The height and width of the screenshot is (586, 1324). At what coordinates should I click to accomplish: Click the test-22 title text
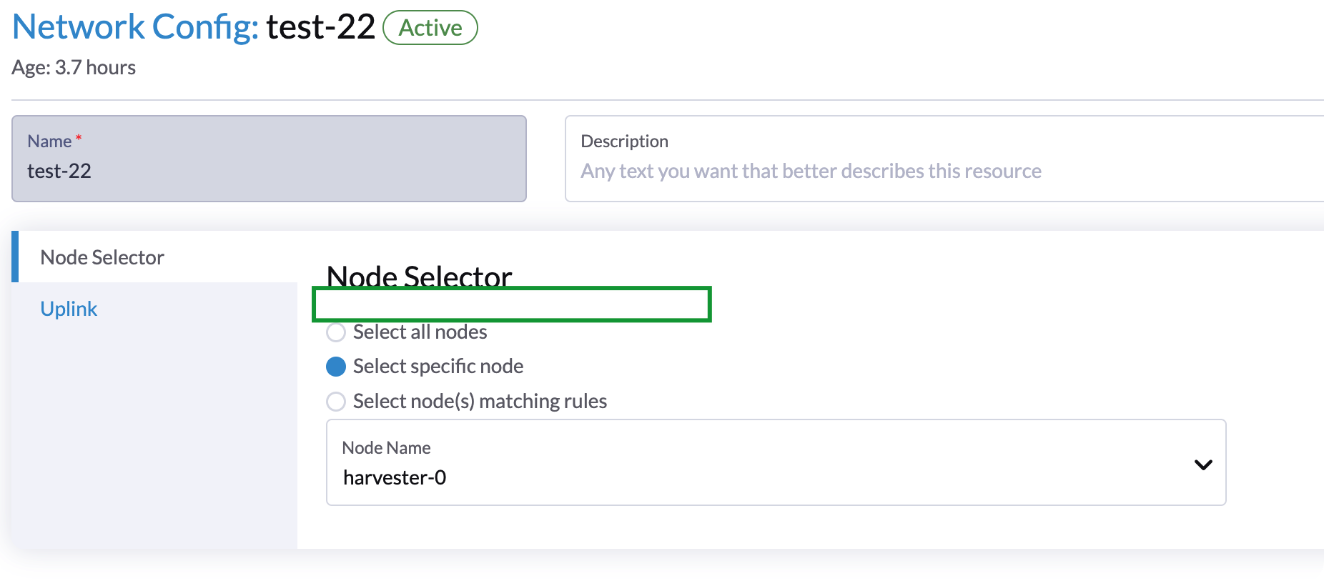(320, 27)
